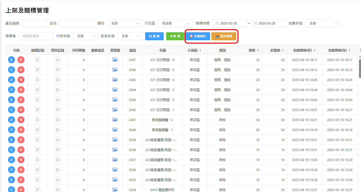Sort by 拍賣期間(起) column header
Screen dimensions: 361x192
click(305, 50)
